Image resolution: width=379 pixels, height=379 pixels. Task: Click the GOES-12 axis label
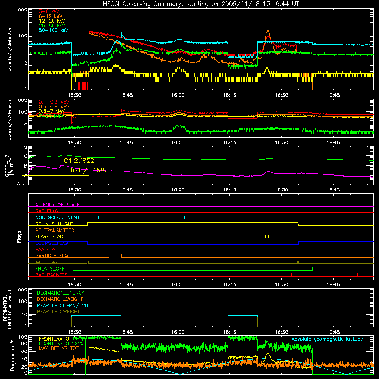(7, 165)
